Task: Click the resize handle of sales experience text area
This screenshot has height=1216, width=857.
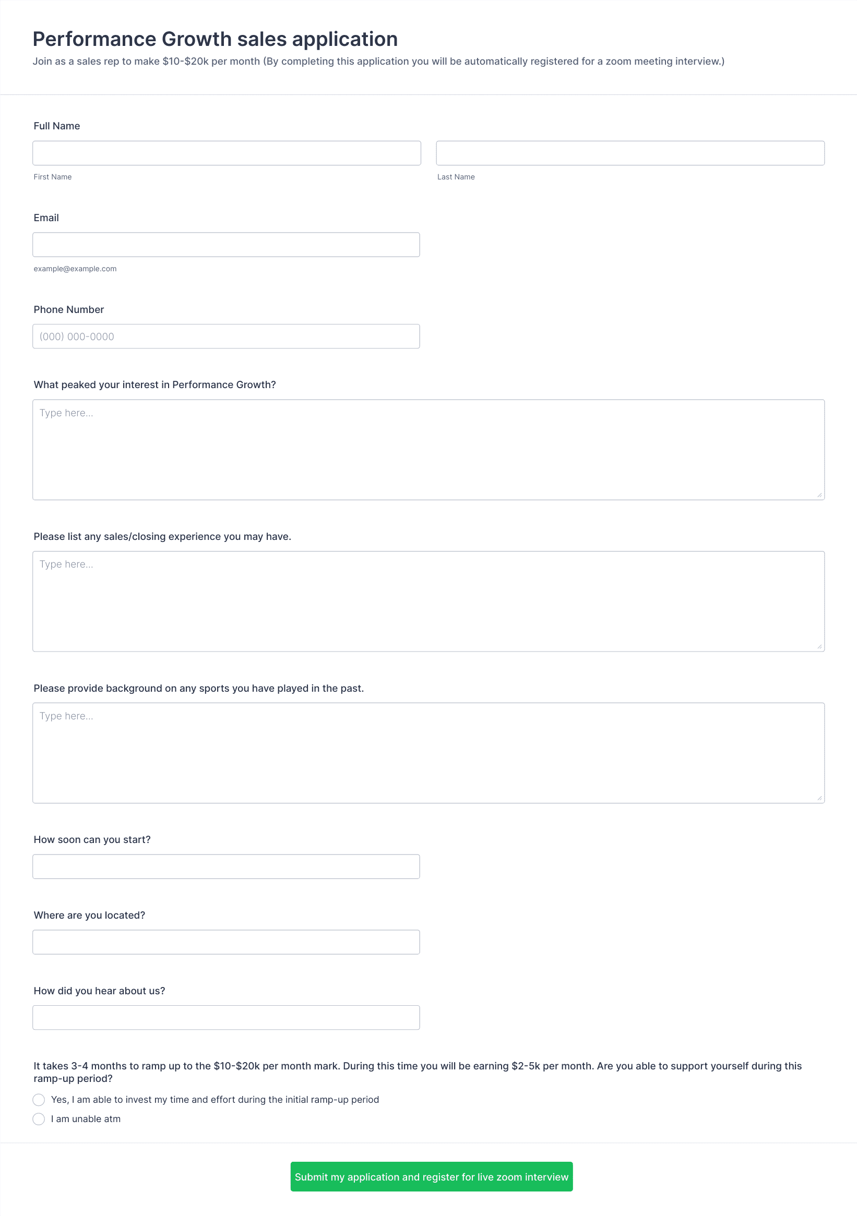Action: pyautogui.click(x=819, y=647)
